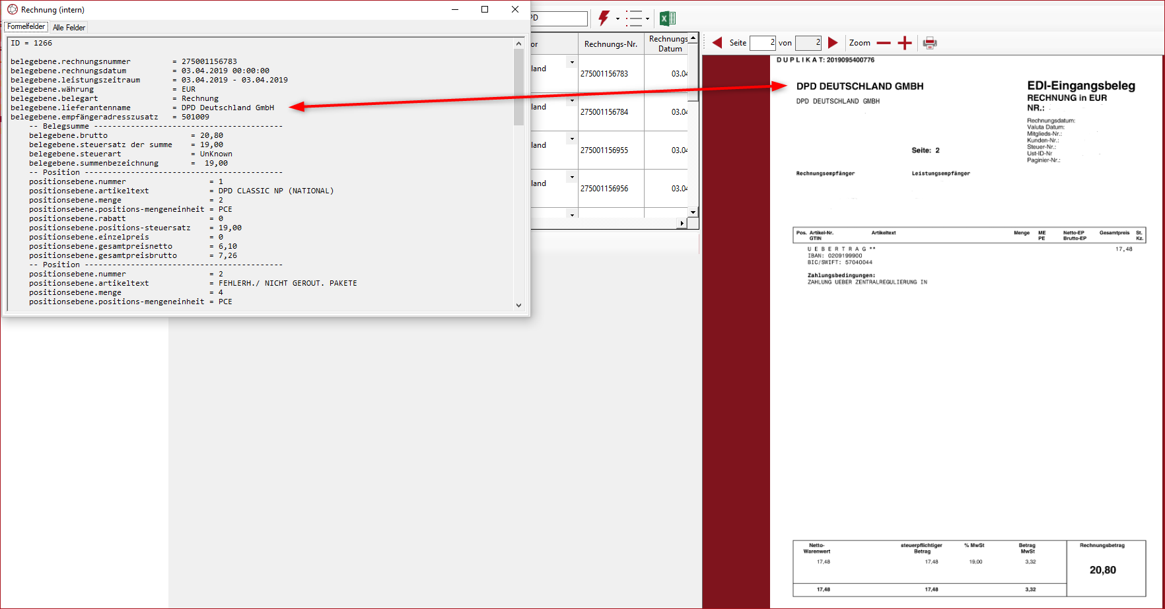Switch to the Alle Felder tab
Viewport: 1165px width, 609px height.
69,28
